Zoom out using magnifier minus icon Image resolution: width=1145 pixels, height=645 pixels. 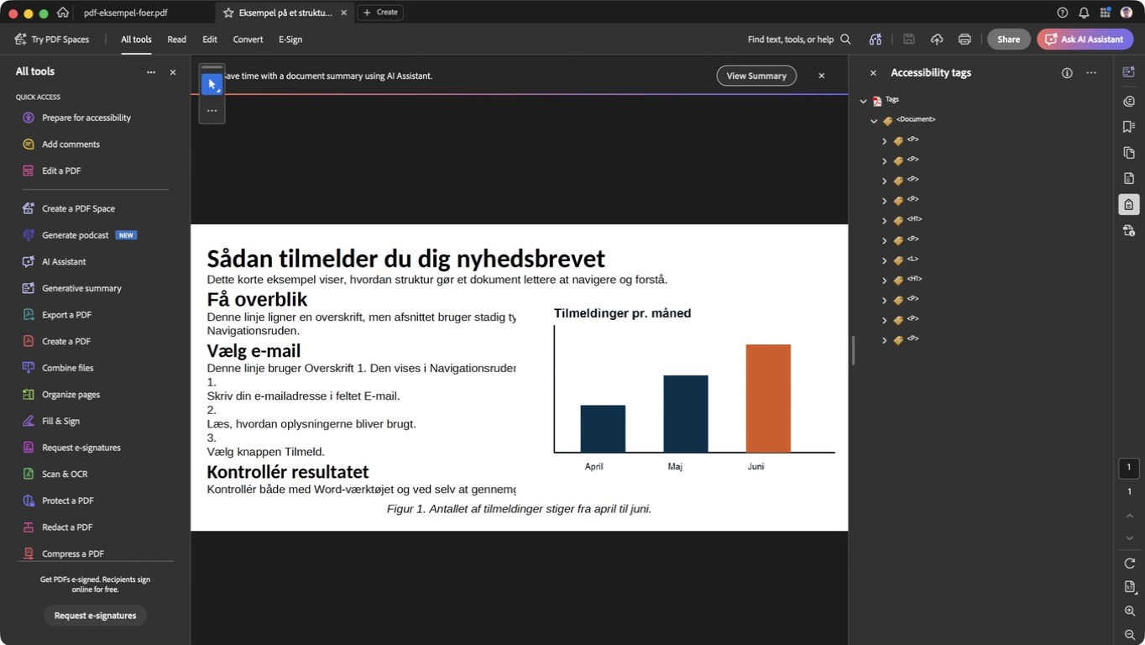(1130, 635)
